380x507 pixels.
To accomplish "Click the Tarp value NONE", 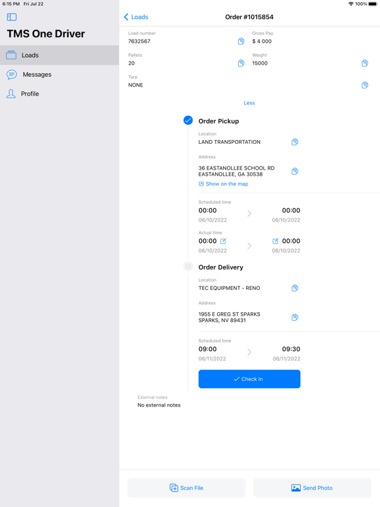I will [x=135, y=85].
